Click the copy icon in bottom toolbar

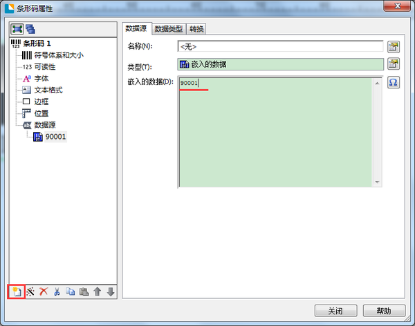(x=71, y=291)
